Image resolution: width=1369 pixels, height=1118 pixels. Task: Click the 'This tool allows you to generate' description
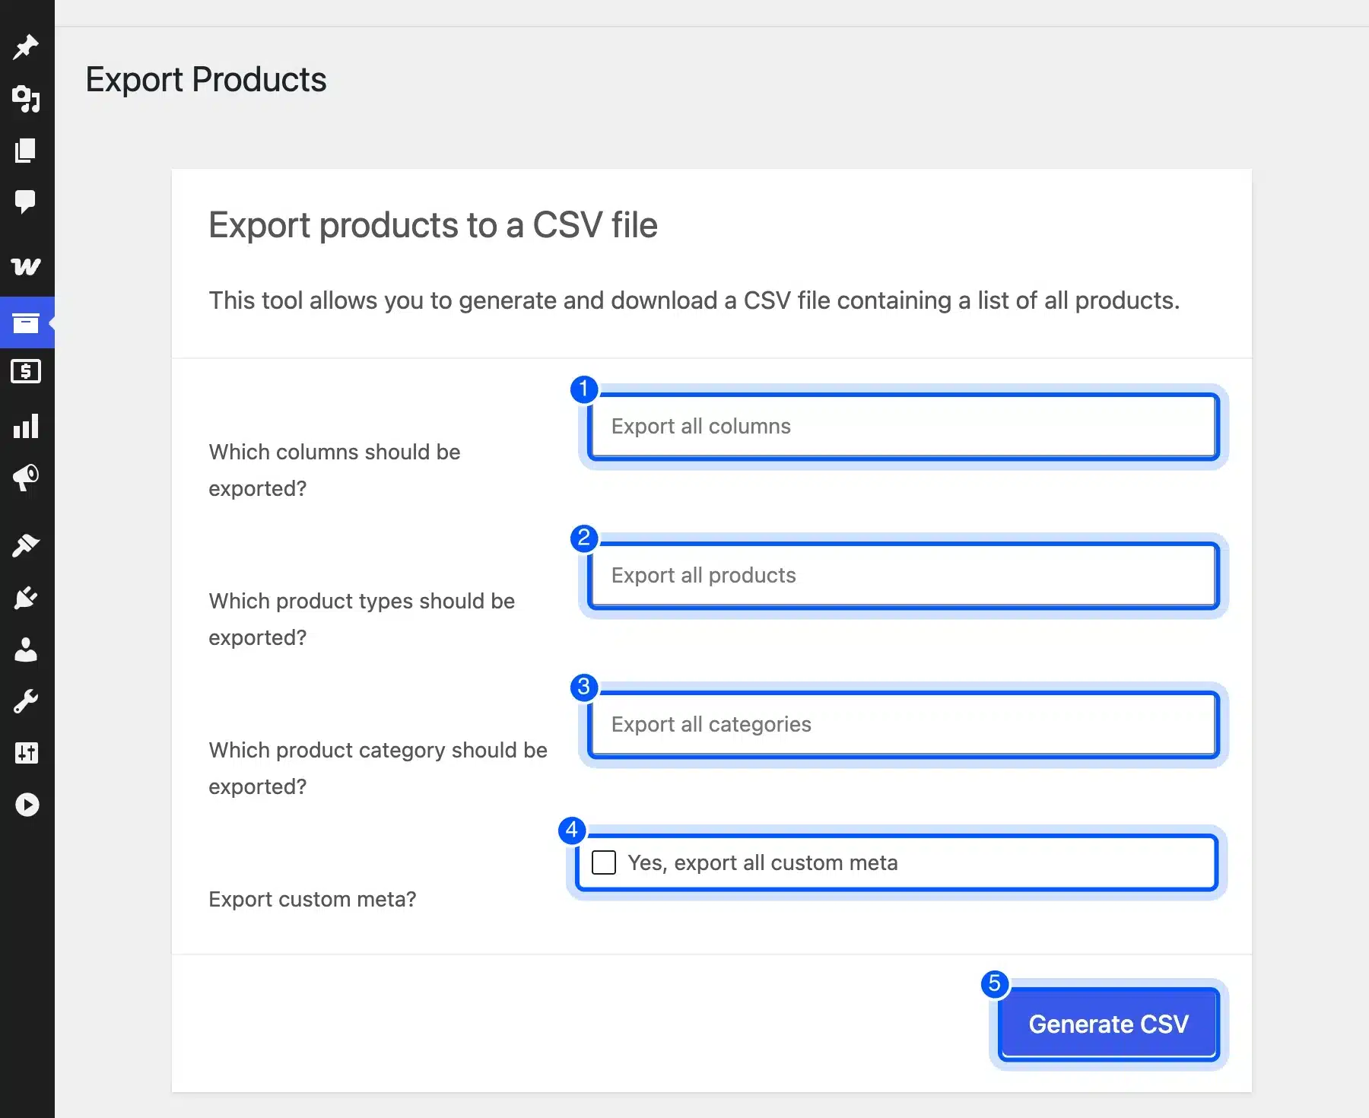click(694, 300)
